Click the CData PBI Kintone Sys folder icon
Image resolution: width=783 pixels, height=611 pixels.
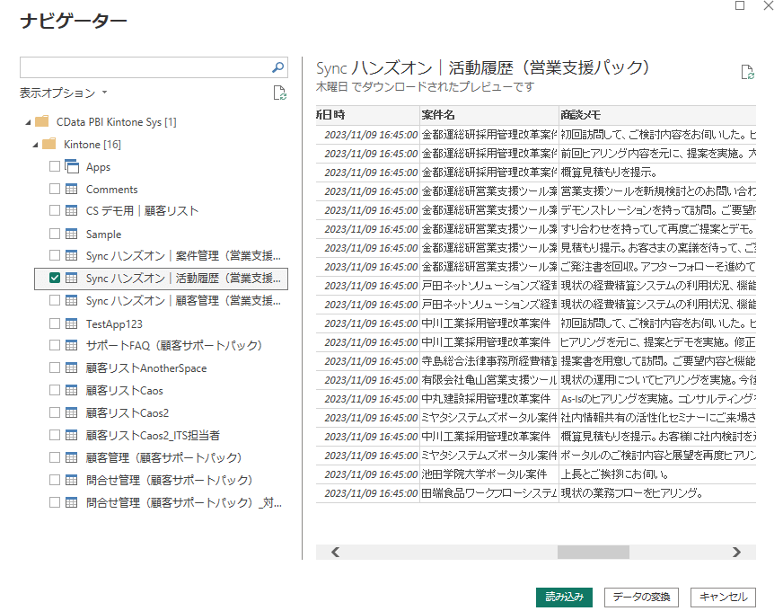42,121
